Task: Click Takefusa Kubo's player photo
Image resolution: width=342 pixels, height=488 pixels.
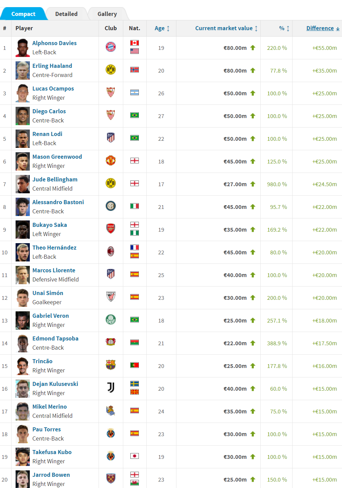Action: tap(23, 457)
